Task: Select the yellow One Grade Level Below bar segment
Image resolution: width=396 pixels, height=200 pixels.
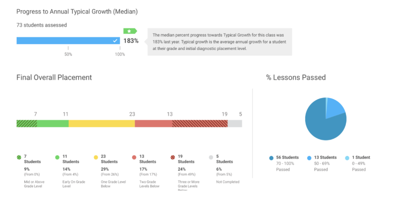Action: [x=102, y=123]
